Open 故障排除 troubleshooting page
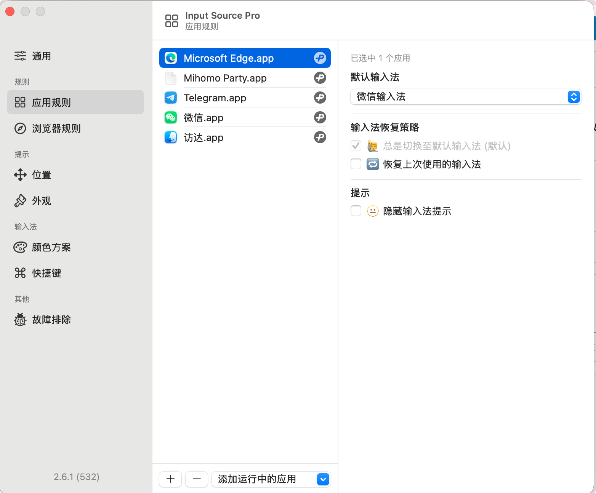Screen dimensions: 596x493 (51, 320)
